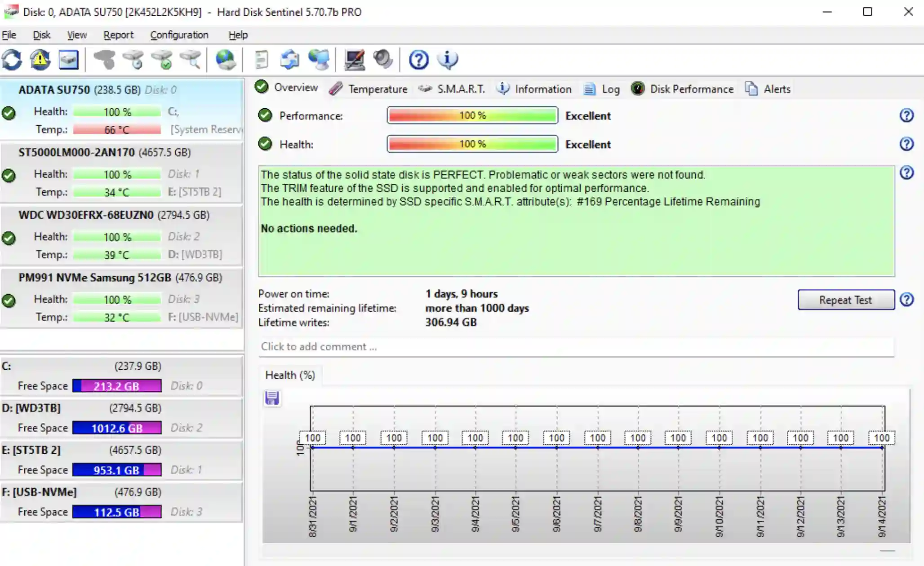Click the 66 °C temperature bar of ADATA
The image size is (924, 566).
click(117, 130)
